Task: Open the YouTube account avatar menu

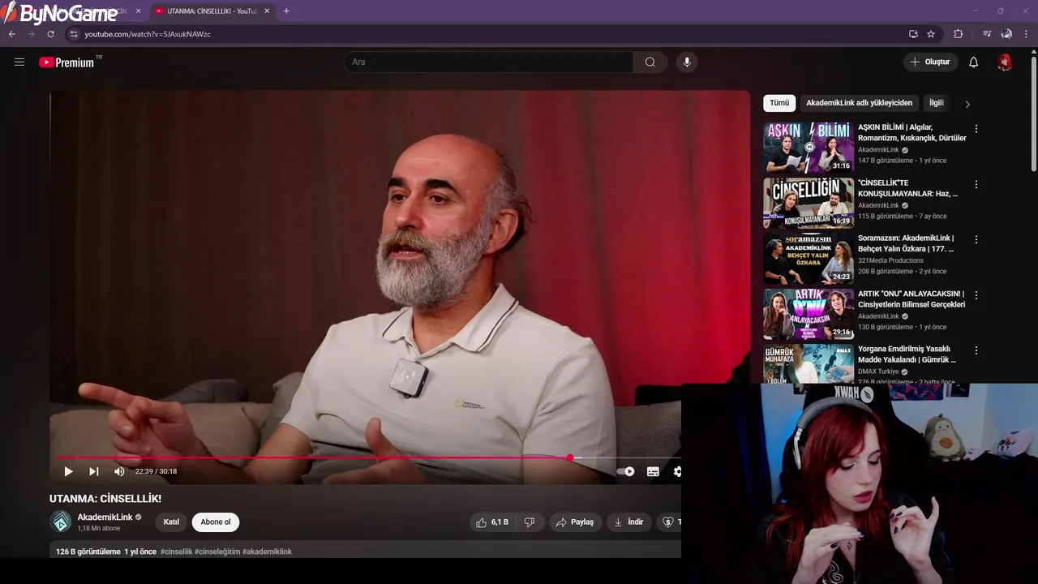Action: click(x=1005, y=62)
